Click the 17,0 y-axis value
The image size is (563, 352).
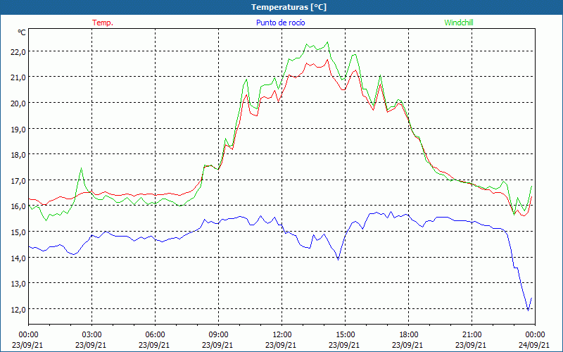coord(18,180)
